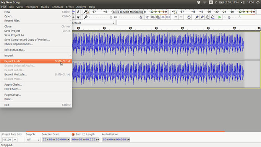
Task: Click the system clock showing 14:06
Action: tap(250, 2)
